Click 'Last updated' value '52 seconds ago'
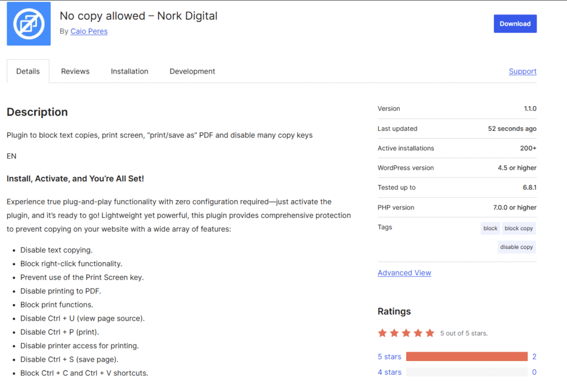This screenshot has width=567, height=382. click(x=512, y=129)
